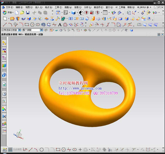Open the HB_MOULD M6.4 menu
Image resolution: width=165 pixels, height=154 pixels.
[144, 7]
